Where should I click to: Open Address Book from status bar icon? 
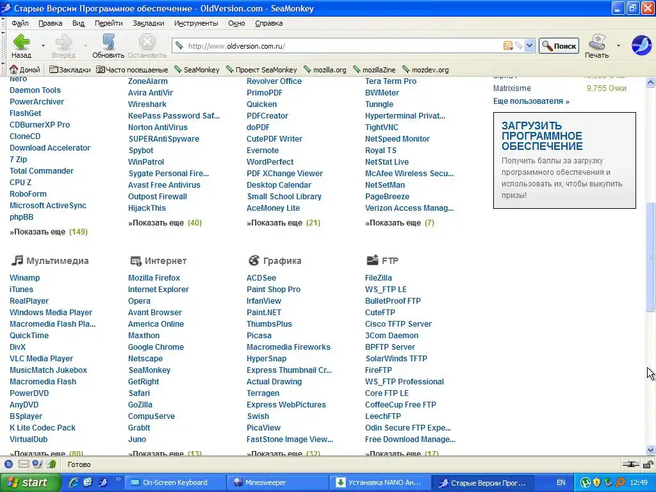point(51,464)
